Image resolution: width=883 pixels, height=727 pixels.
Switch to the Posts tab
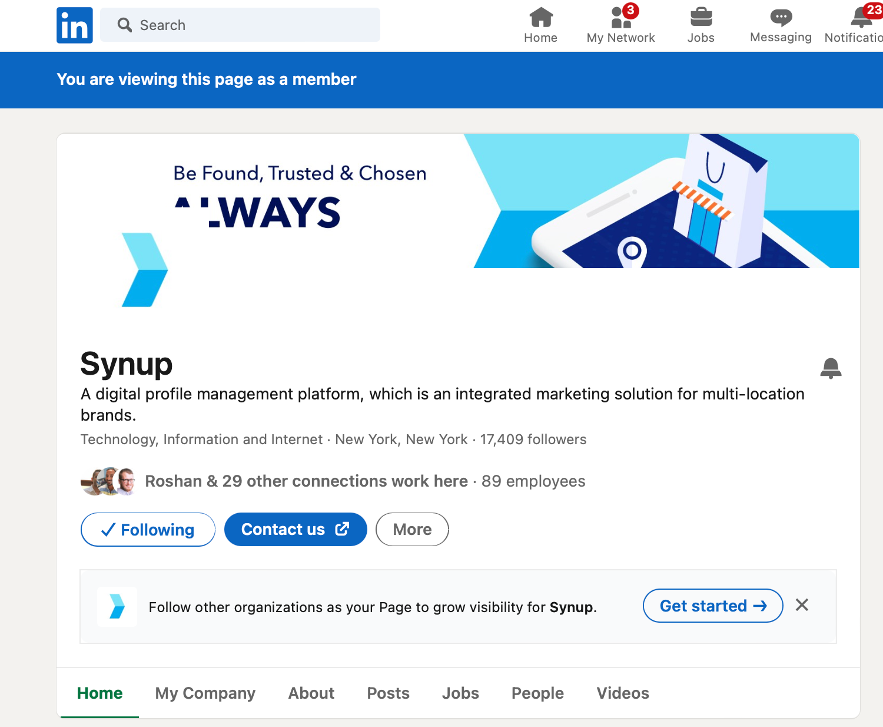389,693
